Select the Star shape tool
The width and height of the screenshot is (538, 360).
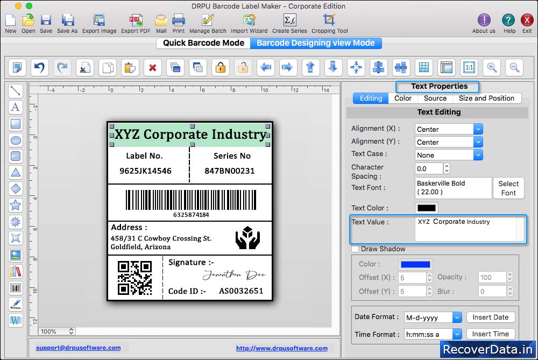click(x=16, y=205)
